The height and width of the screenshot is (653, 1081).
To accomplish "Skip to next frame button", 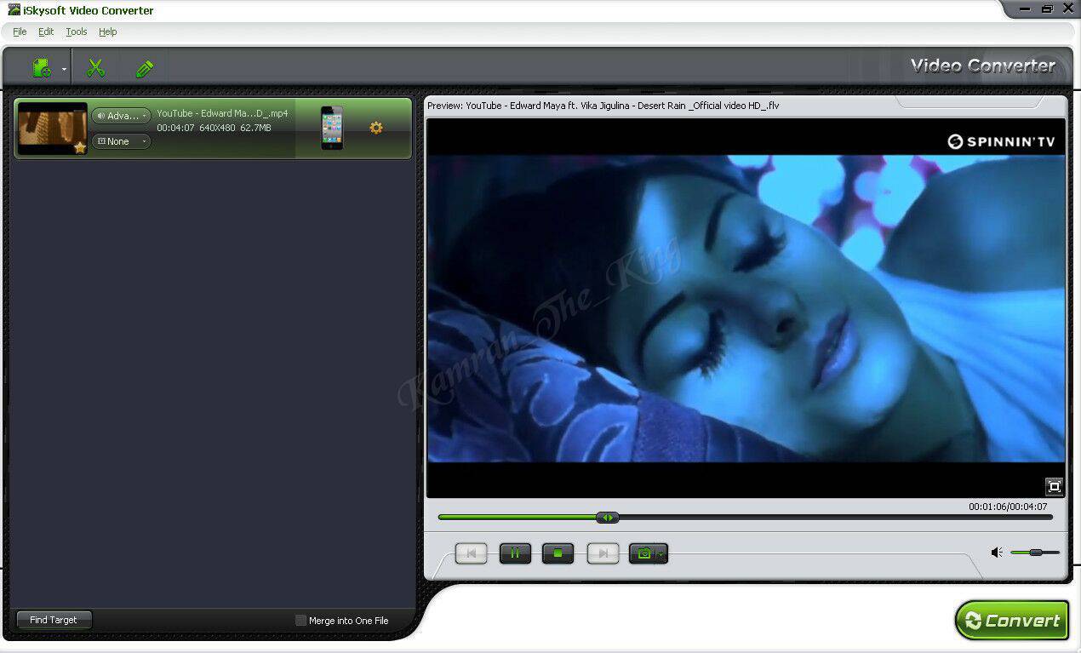I will 603,553.
